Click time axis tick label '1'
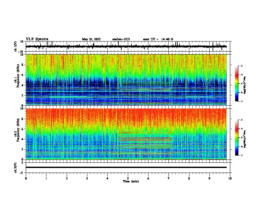This screenshot has width=259, height=200. pyautogui.click(x=46, y=178)
